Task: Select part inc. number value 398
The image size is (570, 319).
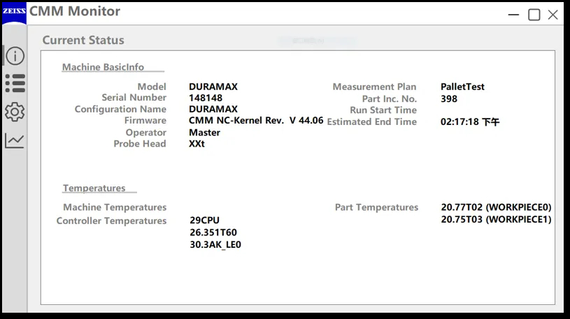Action: (449, 98)
